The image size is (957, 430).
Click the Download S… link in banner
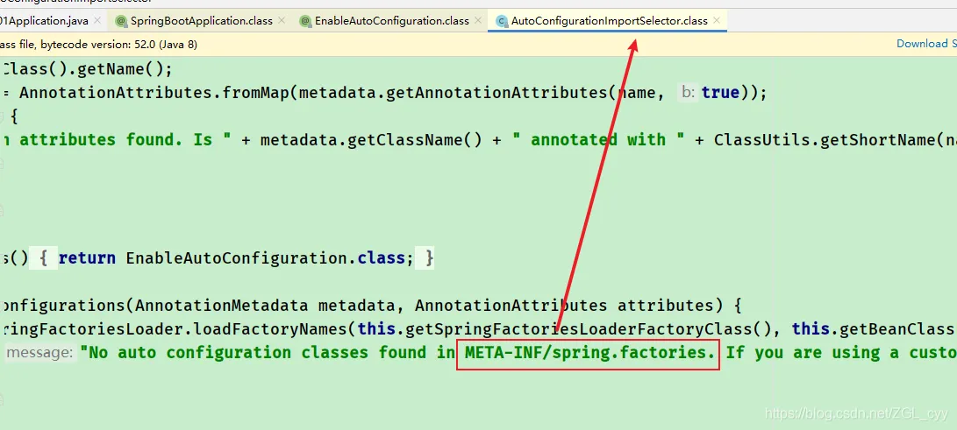[x=926, y=44]
